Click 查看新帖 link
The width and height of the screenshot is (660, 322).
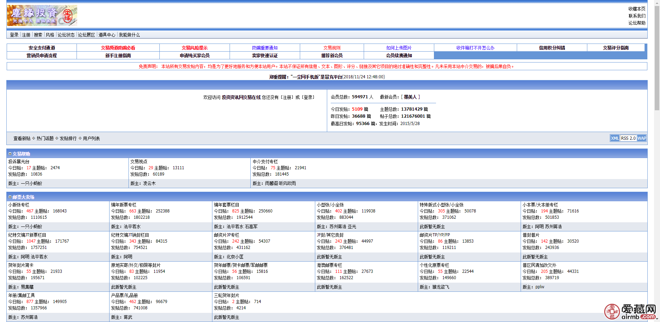click(22, 138)
